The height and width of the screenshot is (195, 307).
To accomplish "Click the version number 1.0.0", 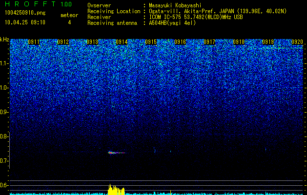I will (x=66, y=4).
